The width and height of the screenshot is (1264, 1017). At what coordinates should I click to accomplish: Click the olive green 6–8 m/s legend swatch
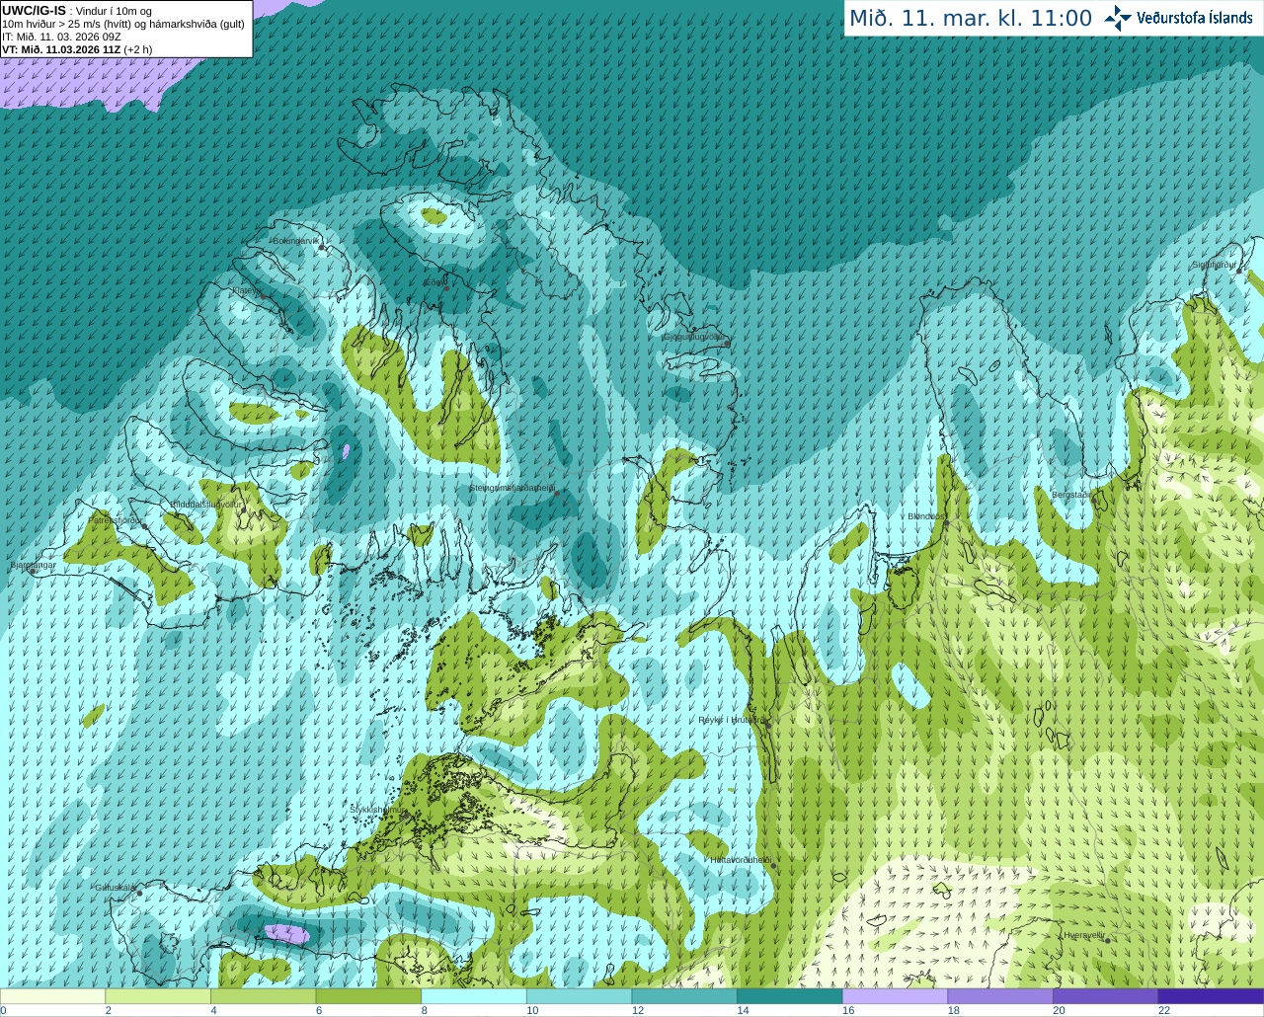(x=368, y=996)
